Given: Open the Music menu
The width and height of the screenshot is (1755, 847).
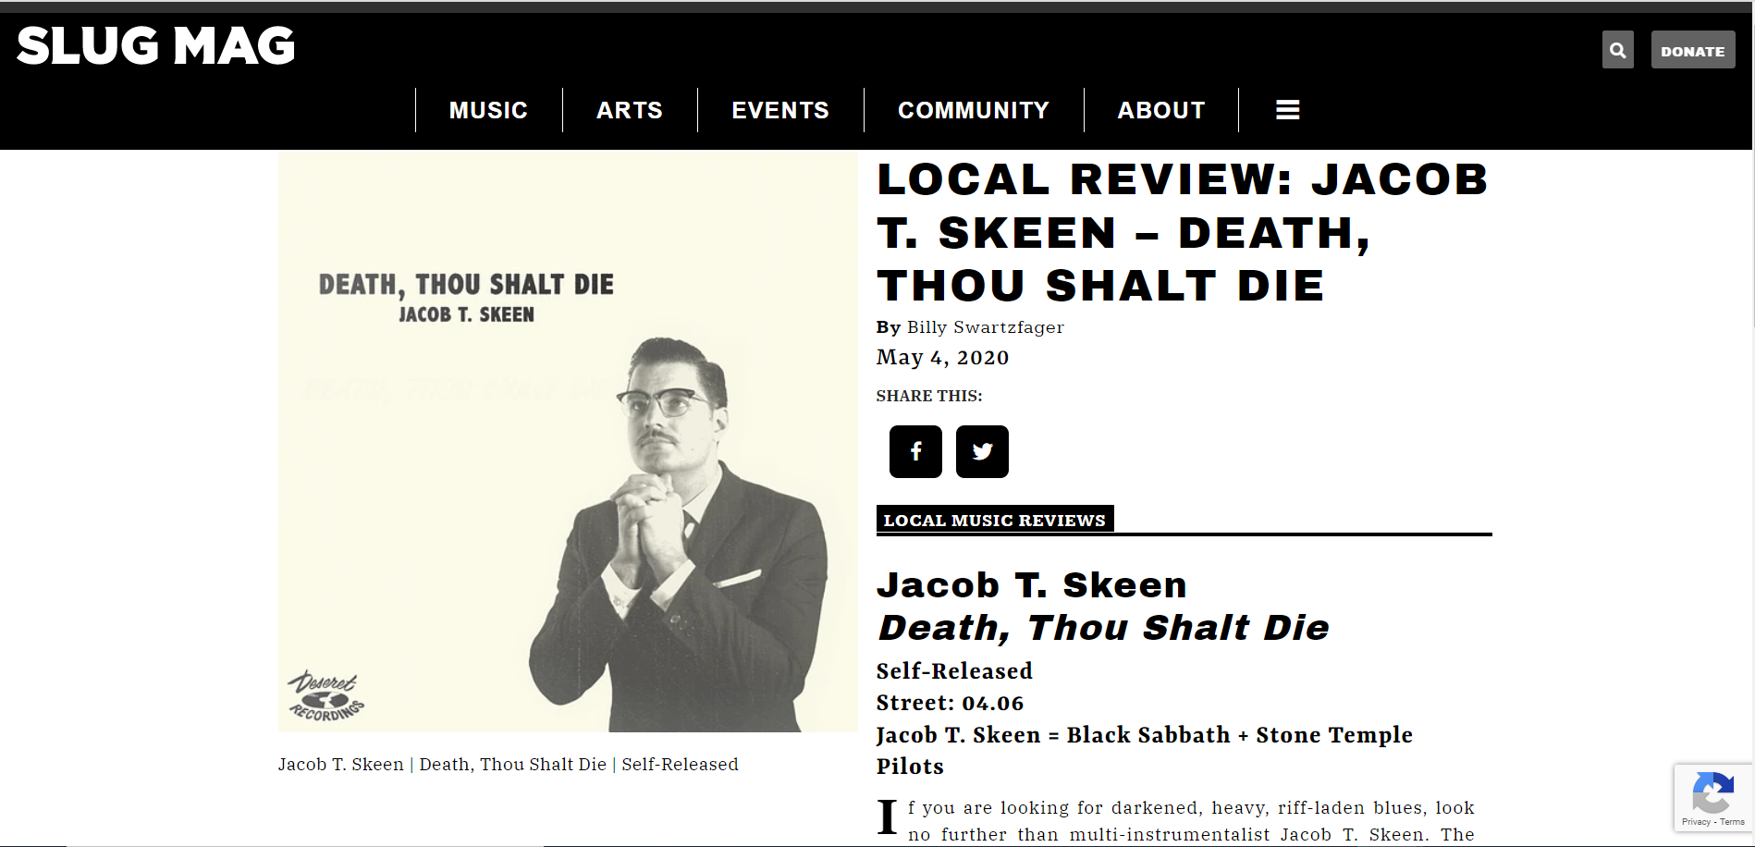Looking at the screenshot, I should pyautogui.click(x=488, y=110).
